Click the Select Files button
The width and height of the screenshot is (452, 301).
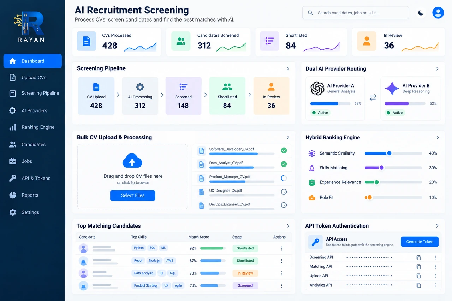133,195
